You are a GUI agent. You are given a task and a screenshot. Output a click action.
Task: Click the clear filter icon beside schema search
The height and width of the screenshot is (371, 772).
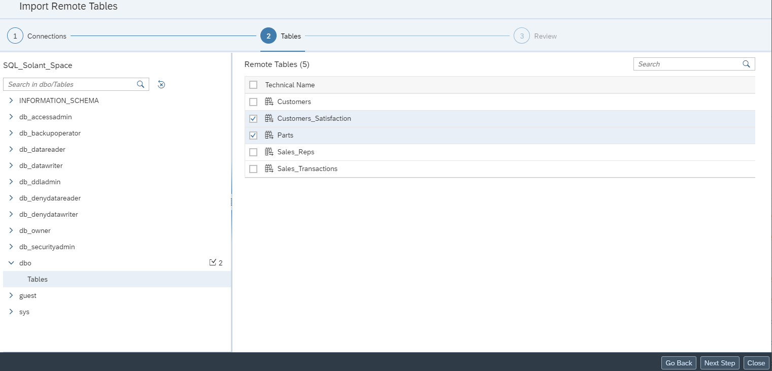point(161,84)
